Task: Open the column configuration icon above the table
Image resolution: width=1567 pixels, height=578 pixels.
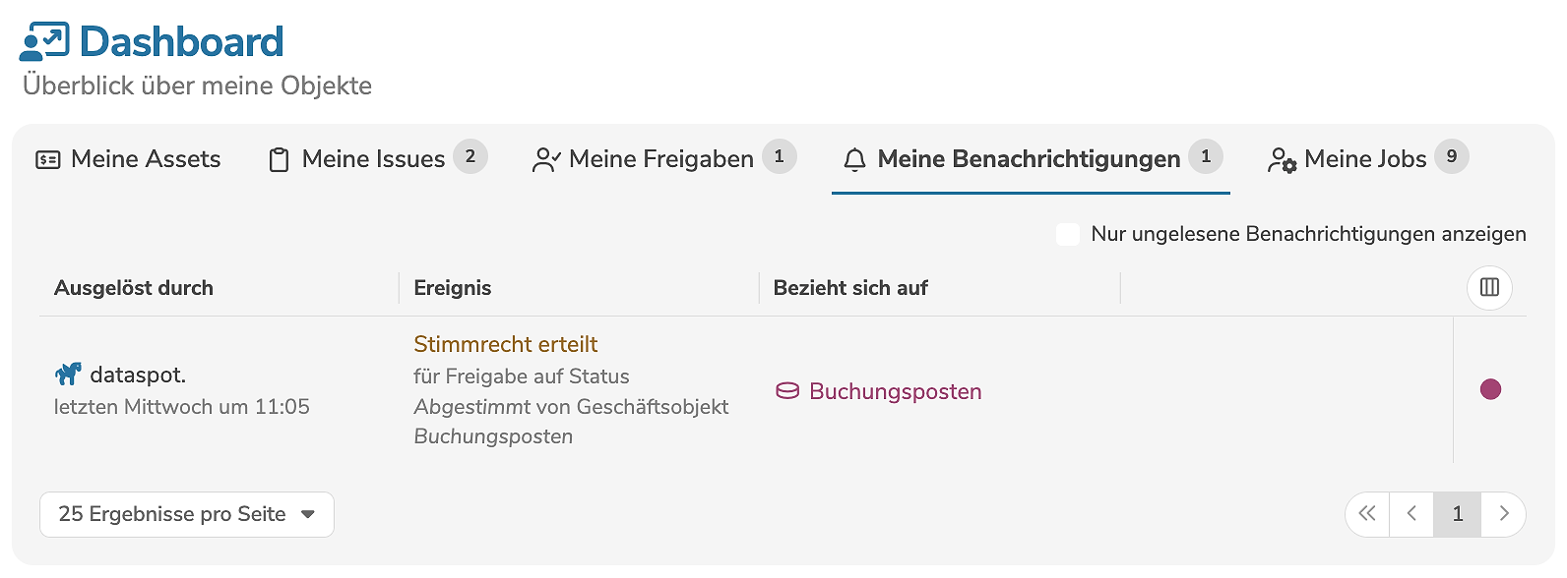Action: coord(1489,287)
